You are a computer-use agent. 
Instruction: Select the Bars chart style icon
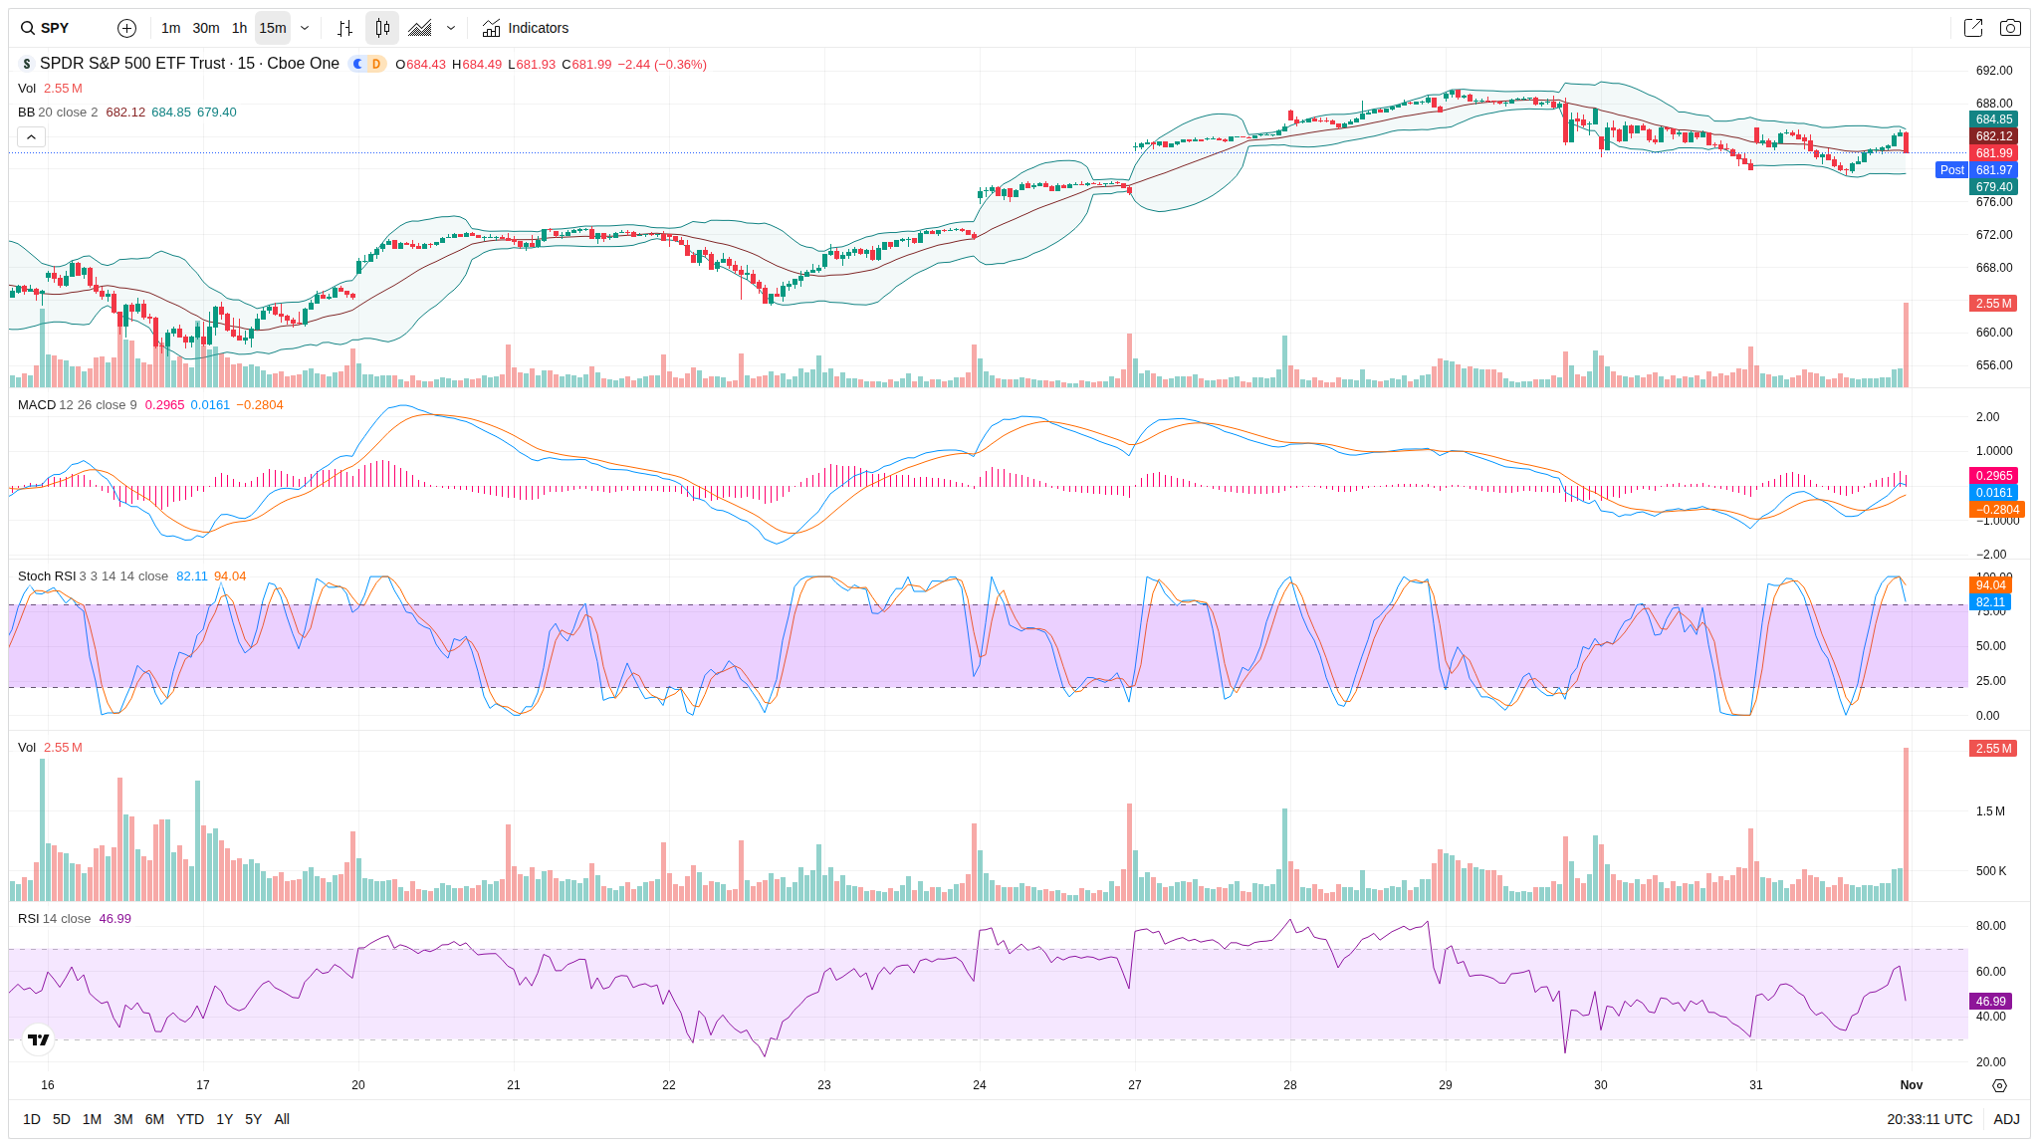344,28
